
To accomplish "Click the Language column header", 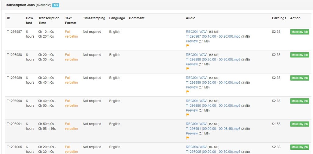I will [117, 18].
